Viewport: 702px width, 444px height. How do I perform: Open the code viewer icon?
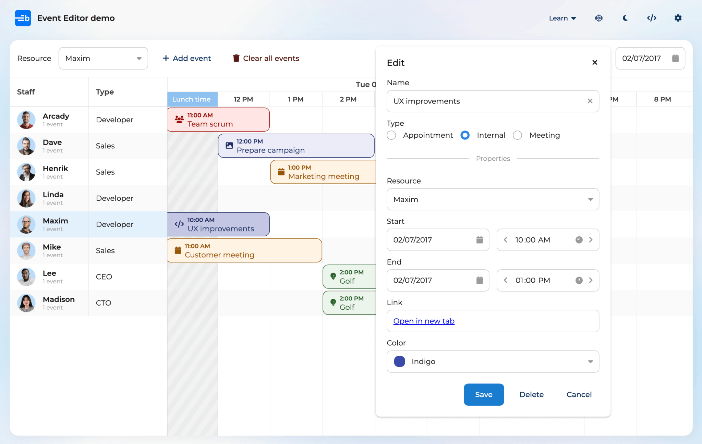652,18
